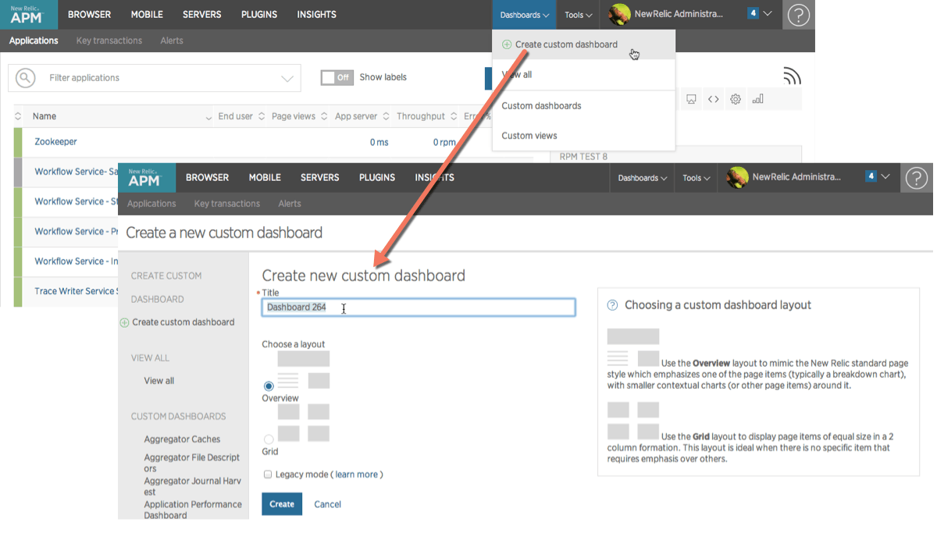Image resolution: width=937 pixels, height=533 pixels.
Task: Switch to Key transactions tab in the back window
Action: click(109, 41)
